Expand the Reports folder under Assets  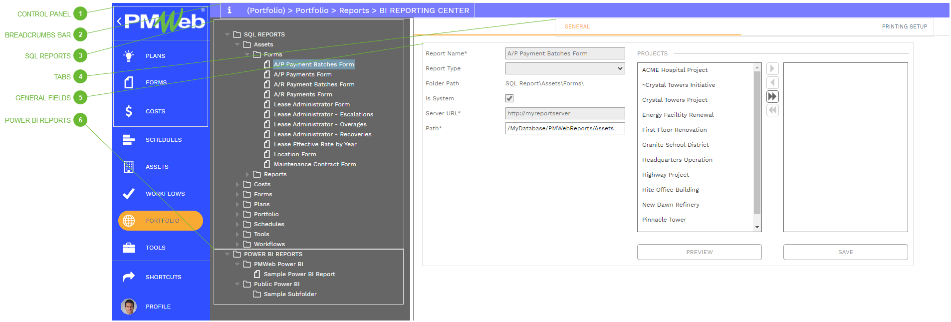point(247,174)
